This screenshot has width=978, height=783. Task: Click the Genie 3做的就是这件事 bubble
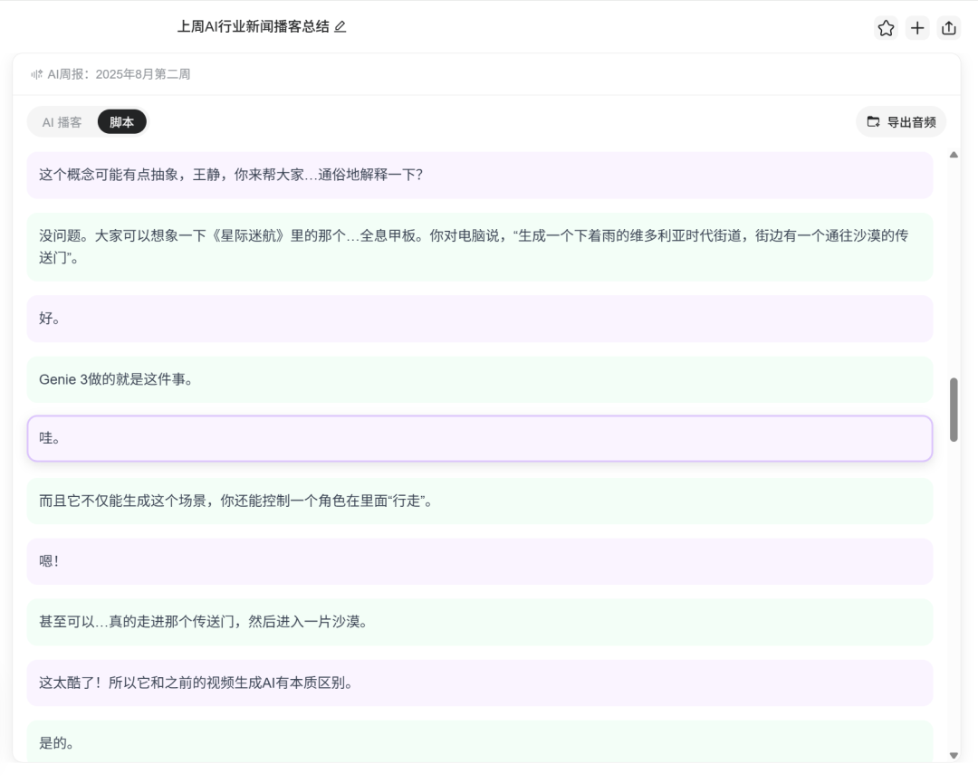(480, 380)
